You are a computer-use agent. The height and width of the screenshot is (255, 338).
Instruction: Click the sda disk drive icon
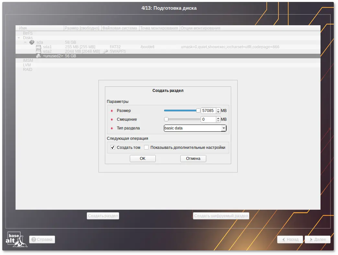[x=31, y=42]
